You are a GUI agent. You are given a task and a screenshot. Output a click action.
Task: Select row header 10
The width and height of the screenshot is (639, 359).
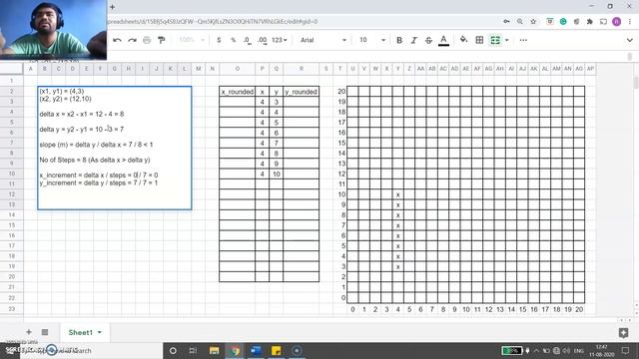(11, 174)
